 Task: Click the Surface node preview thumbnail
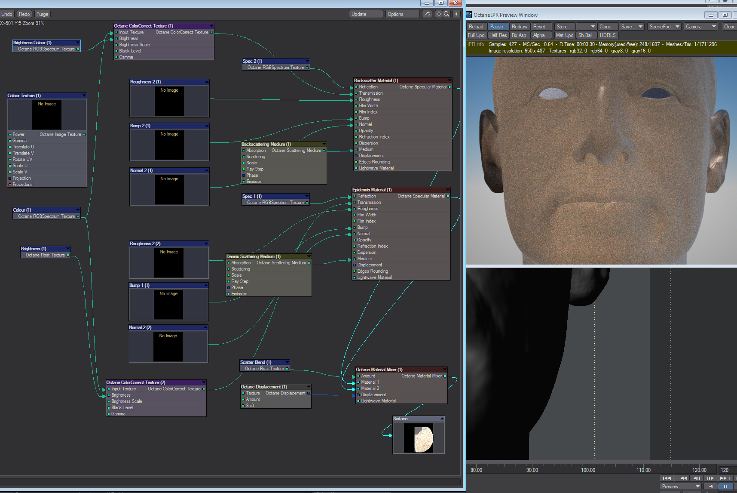pos(418,438)
